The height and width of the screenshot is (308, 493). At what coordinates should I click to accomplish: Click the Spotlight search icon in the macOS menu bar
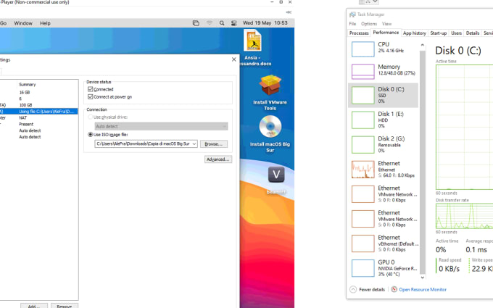[x=222, y=23]
